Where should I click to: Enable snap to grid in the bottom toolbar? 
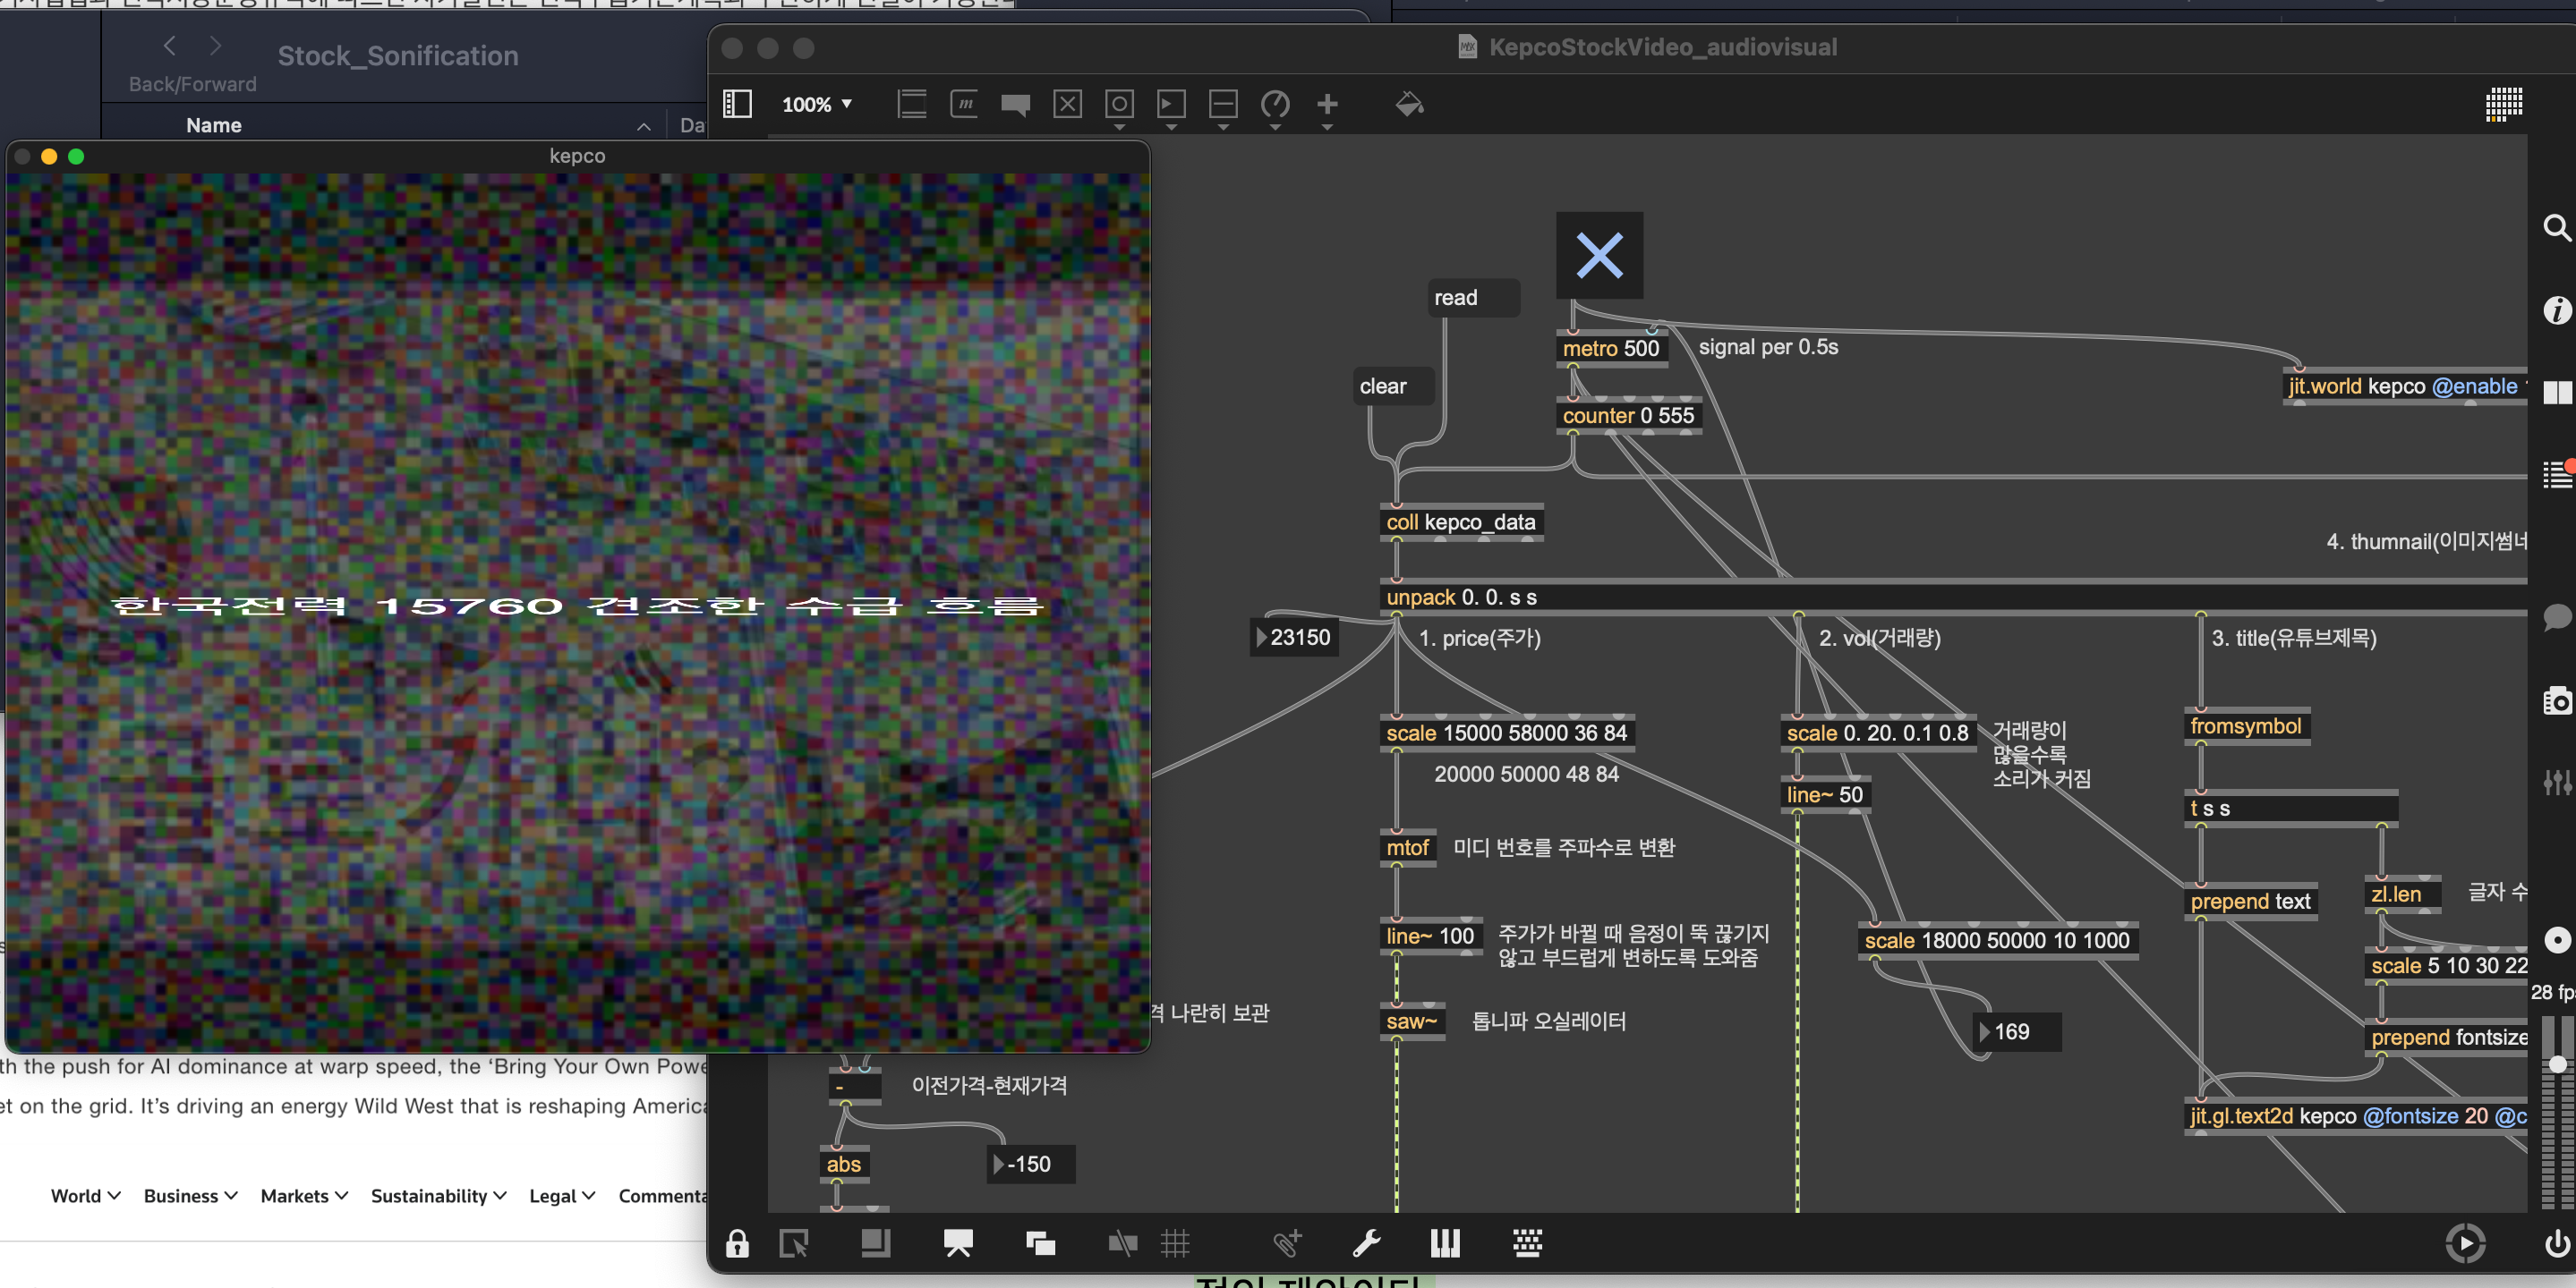click(1176, 1244)
